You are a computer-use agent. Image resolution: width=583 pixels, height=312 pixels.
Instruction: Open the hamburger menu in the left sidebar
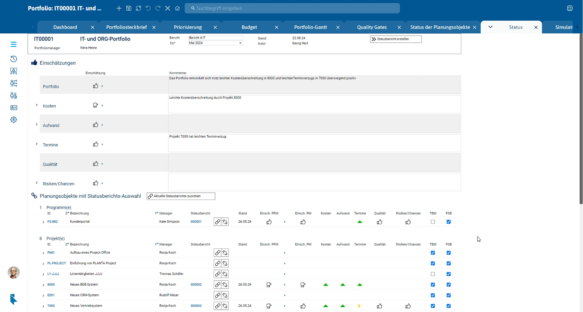(x=14, y=44)
